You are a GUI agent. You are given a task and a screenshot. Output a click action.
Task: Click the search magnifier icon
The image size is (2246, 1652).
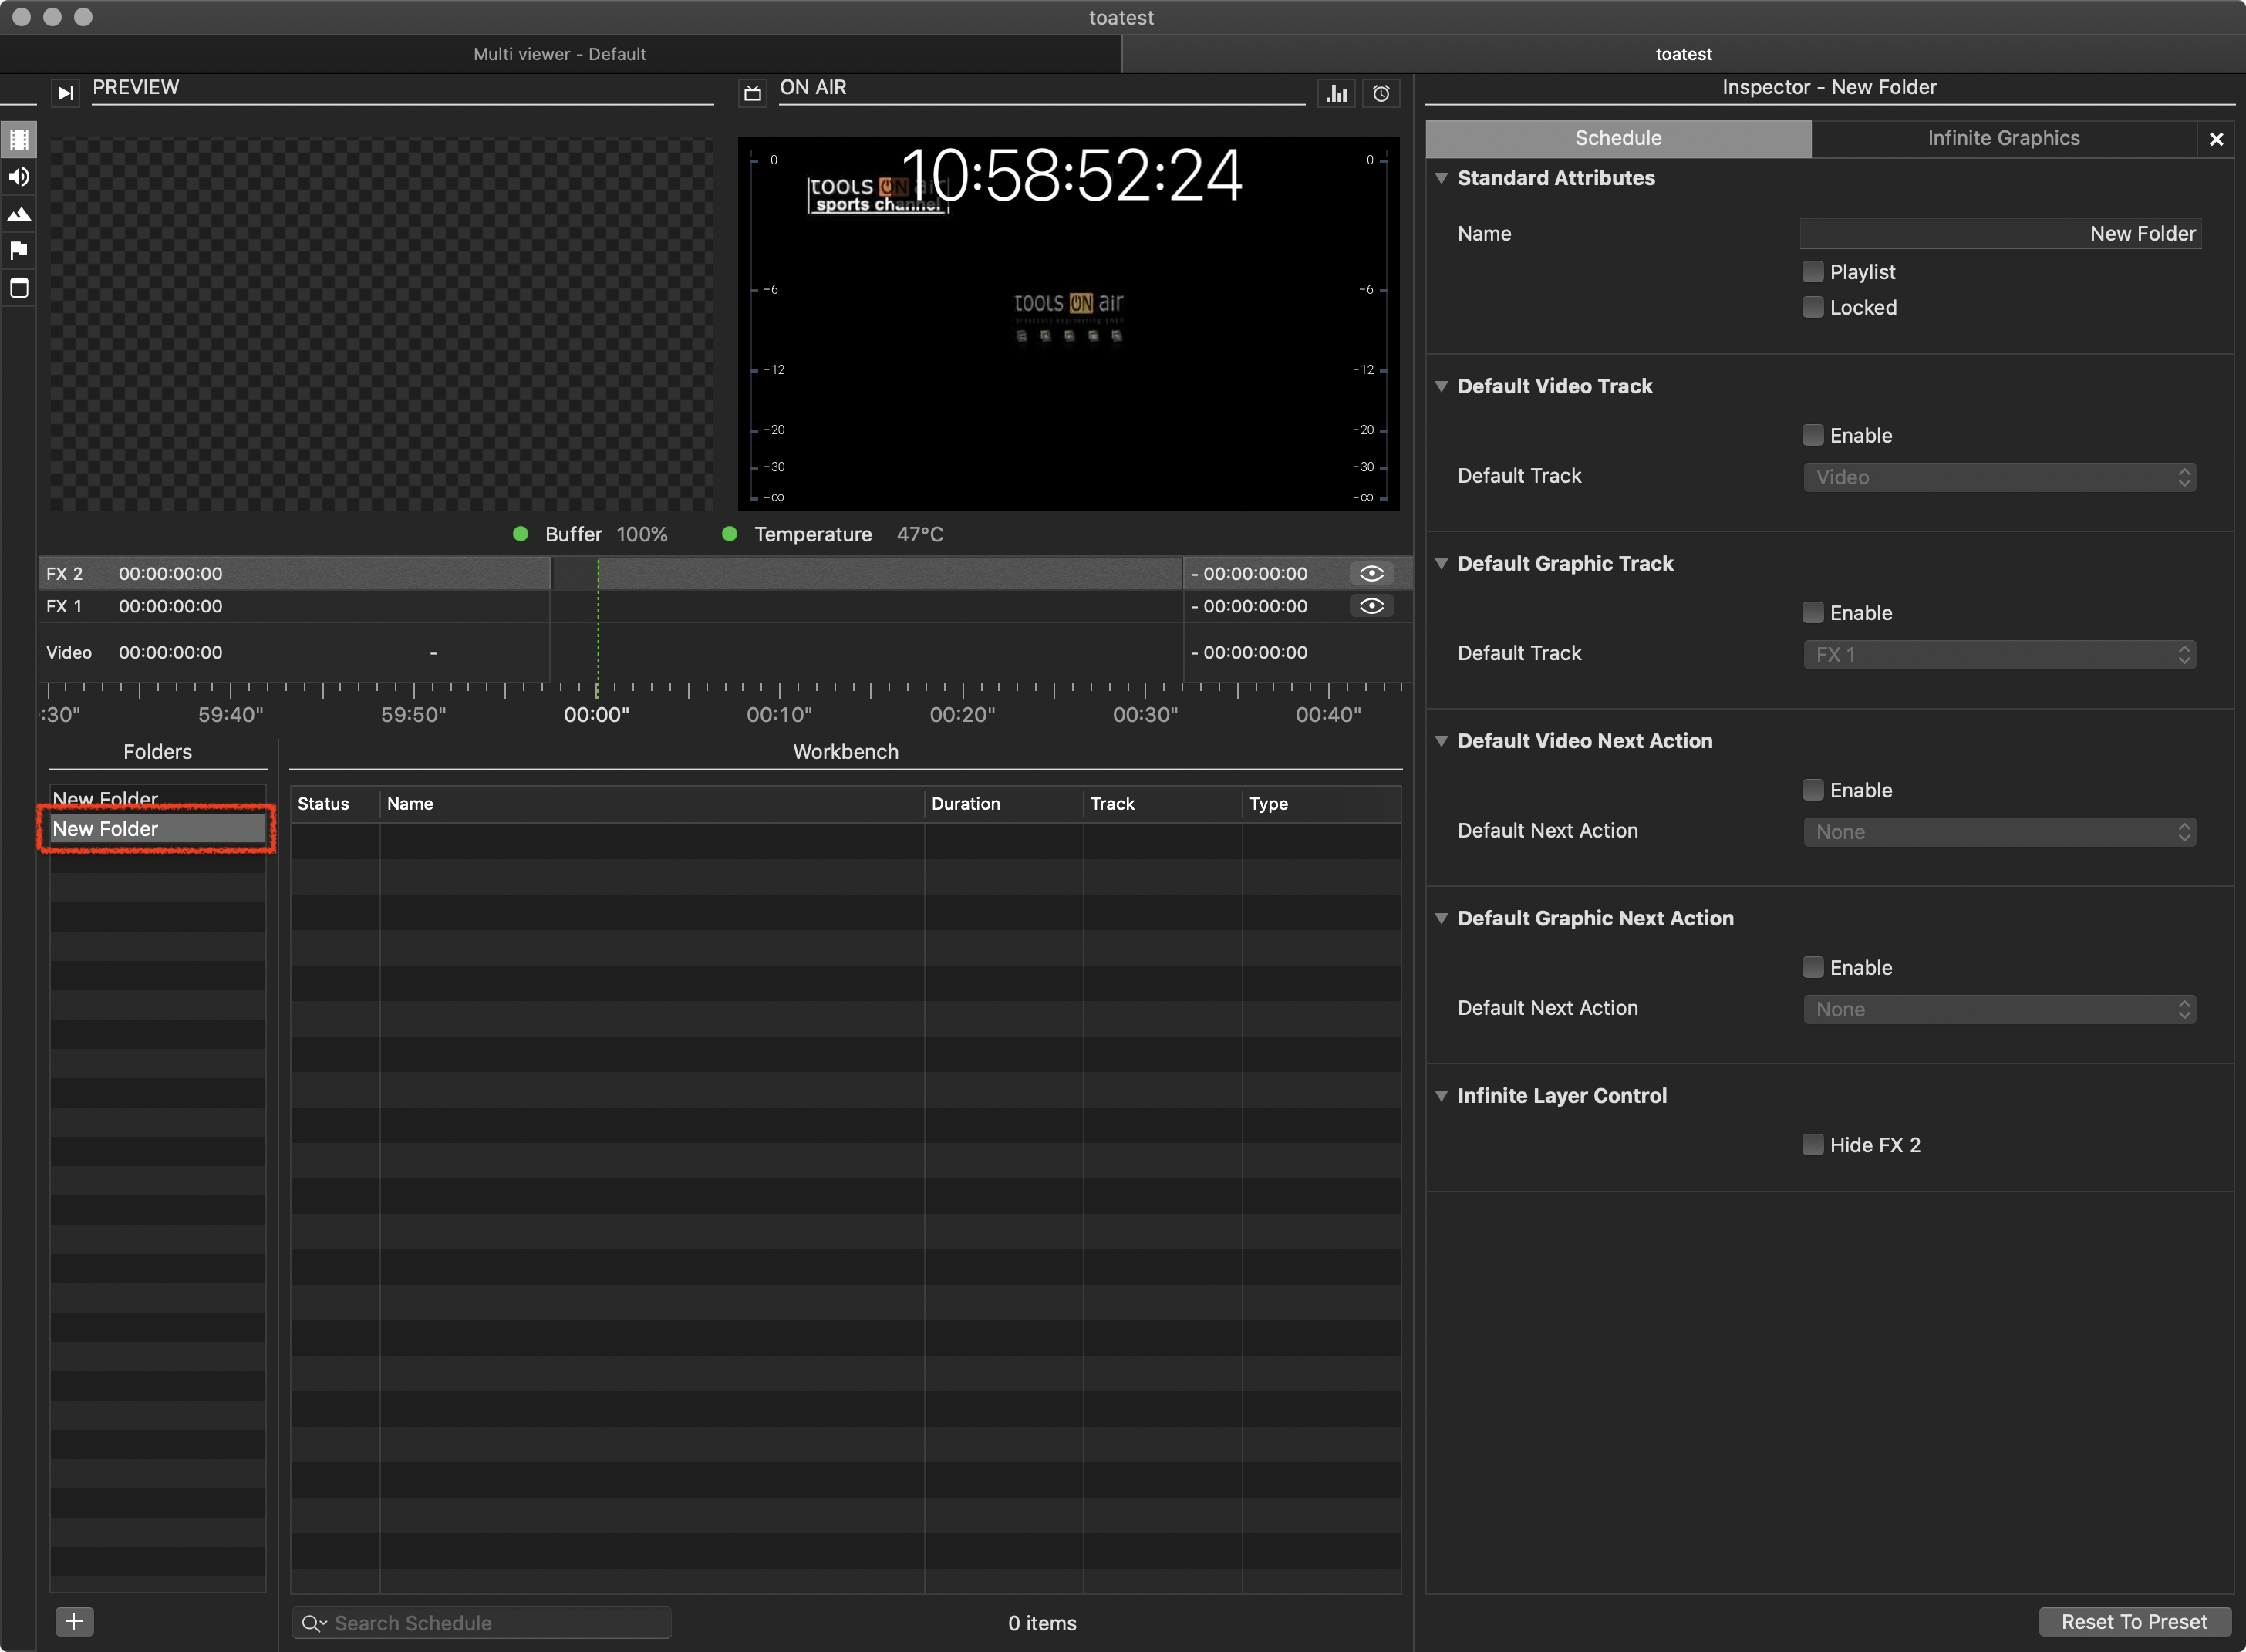[x=313, y=1623]
